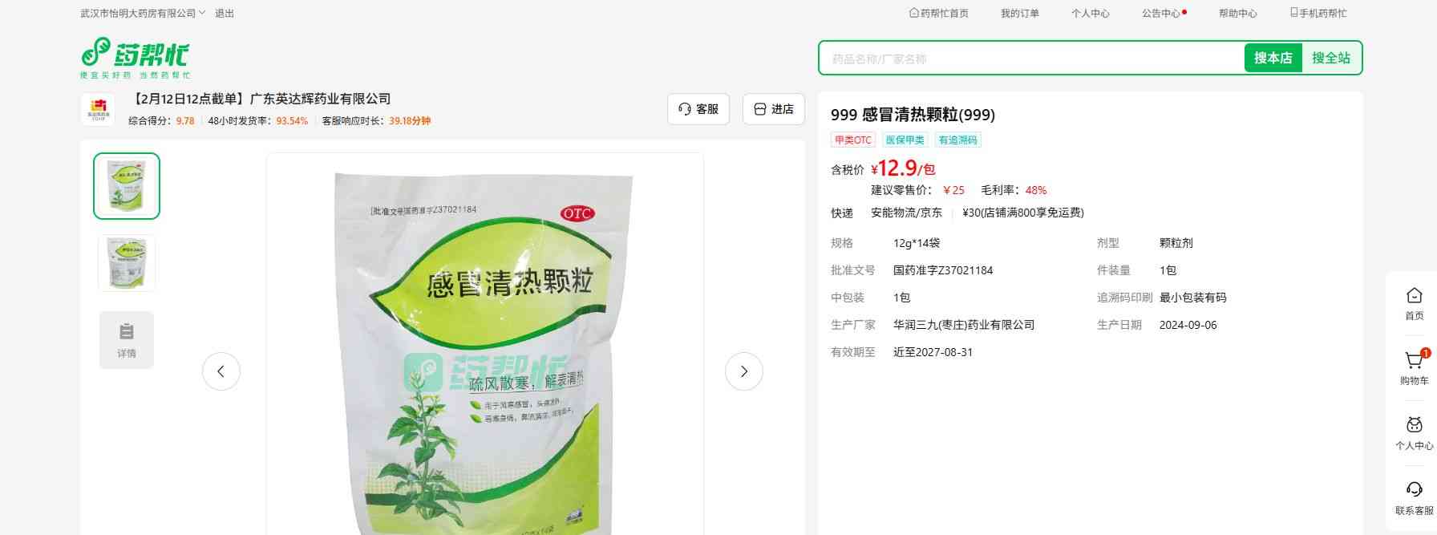
Task: Click the 详情 details icon below thumbnails
Action: 127,340
